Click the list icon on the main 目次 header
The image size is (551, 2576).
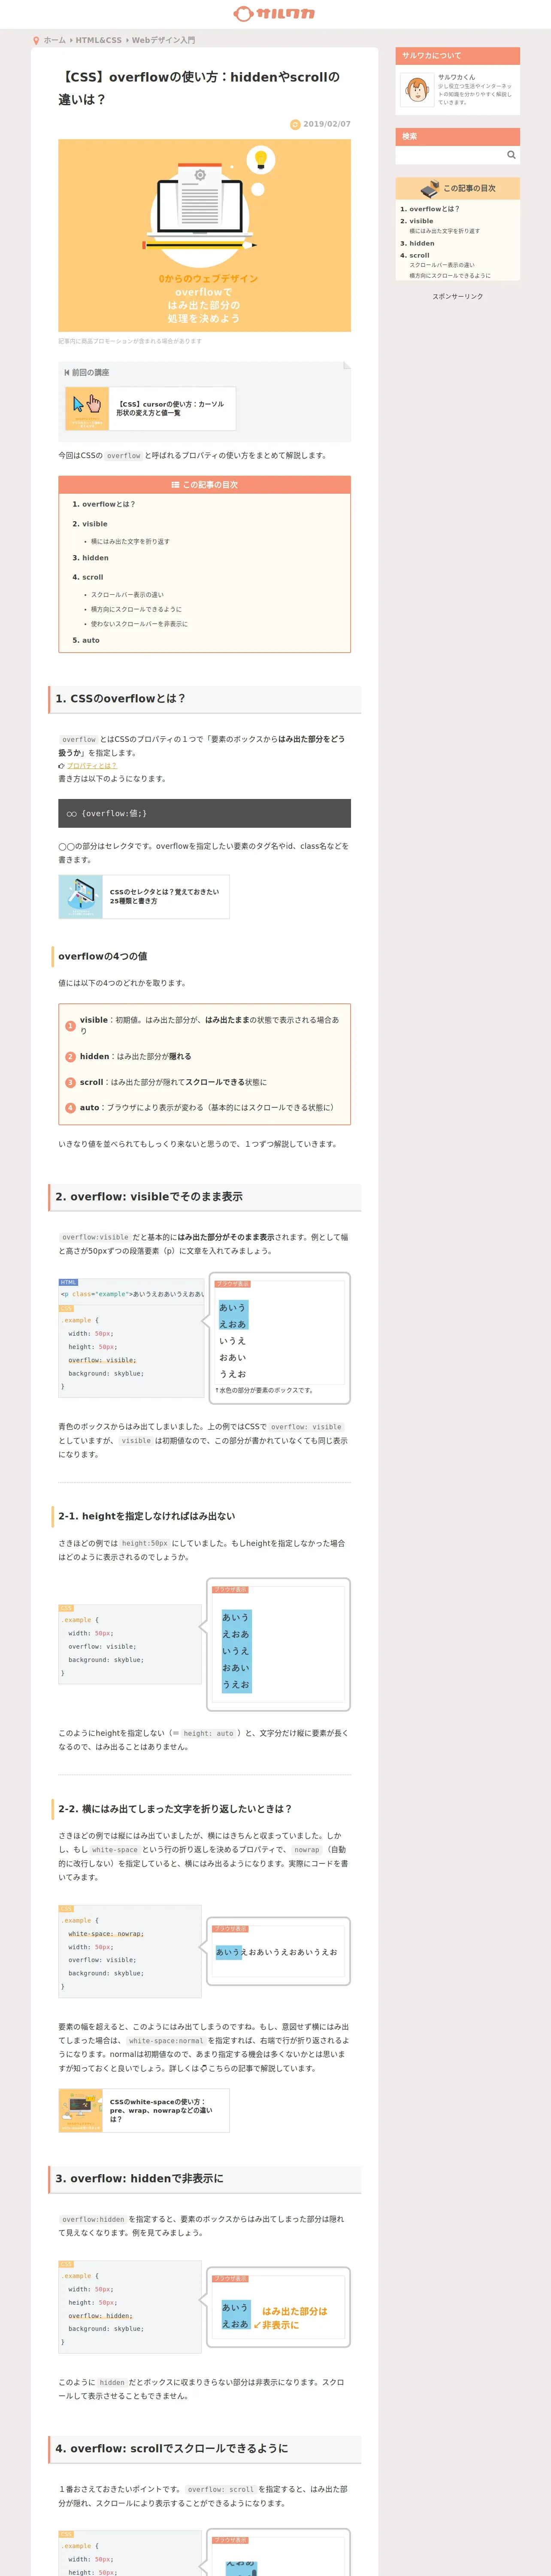tap(175, 485)
